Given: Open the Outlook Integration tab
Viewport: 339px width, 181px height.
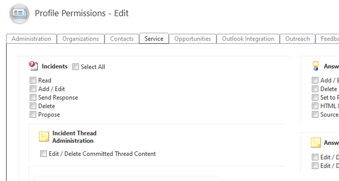Looking at the screenshot, I should point(248,39).
